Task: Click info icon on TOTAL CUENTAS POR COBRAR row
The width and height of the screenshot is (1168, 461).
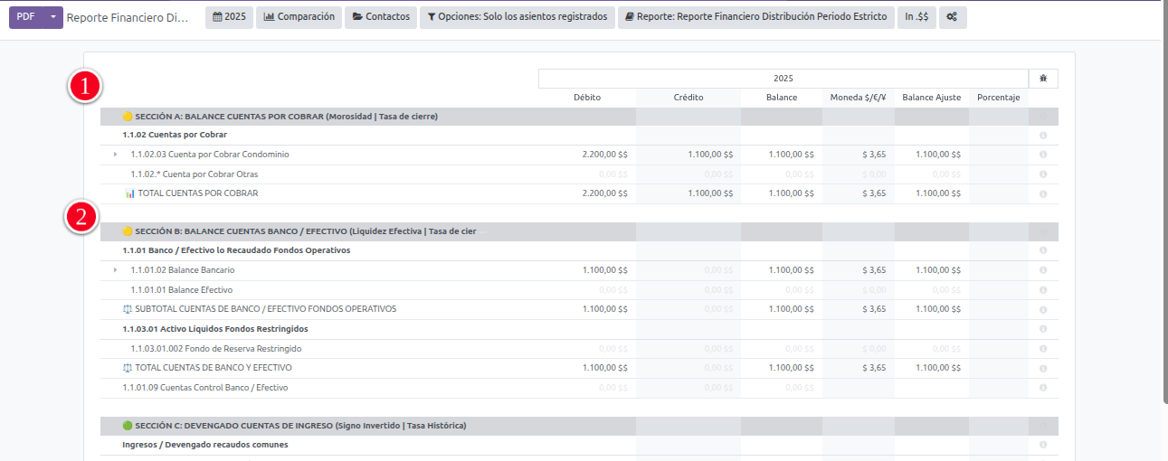Action: pos(1043,194)
